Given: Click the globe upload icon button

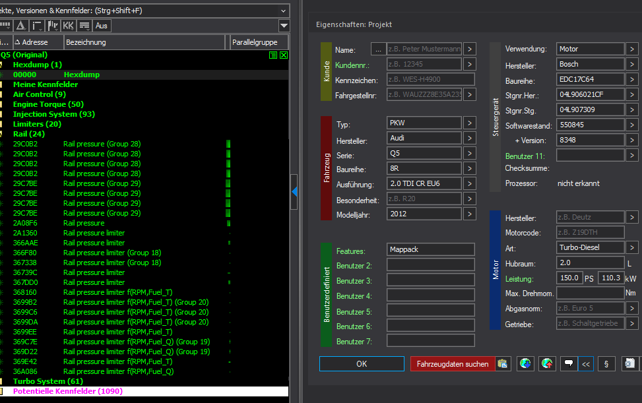Looking at the screenshot, I should pyautogui.click(x=546, y=363).
